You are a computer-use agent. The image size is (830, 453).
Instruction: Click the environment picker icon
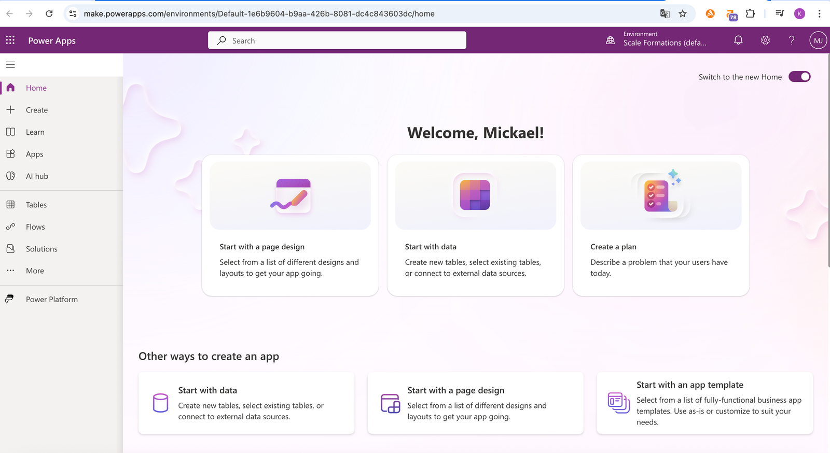610,40
